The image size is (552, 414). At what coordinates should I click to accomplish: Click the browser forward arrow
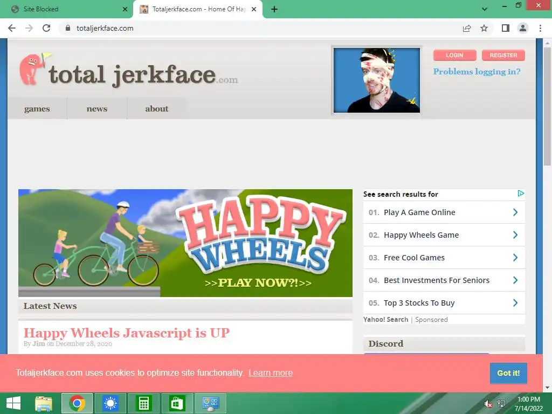coord(29,28)
